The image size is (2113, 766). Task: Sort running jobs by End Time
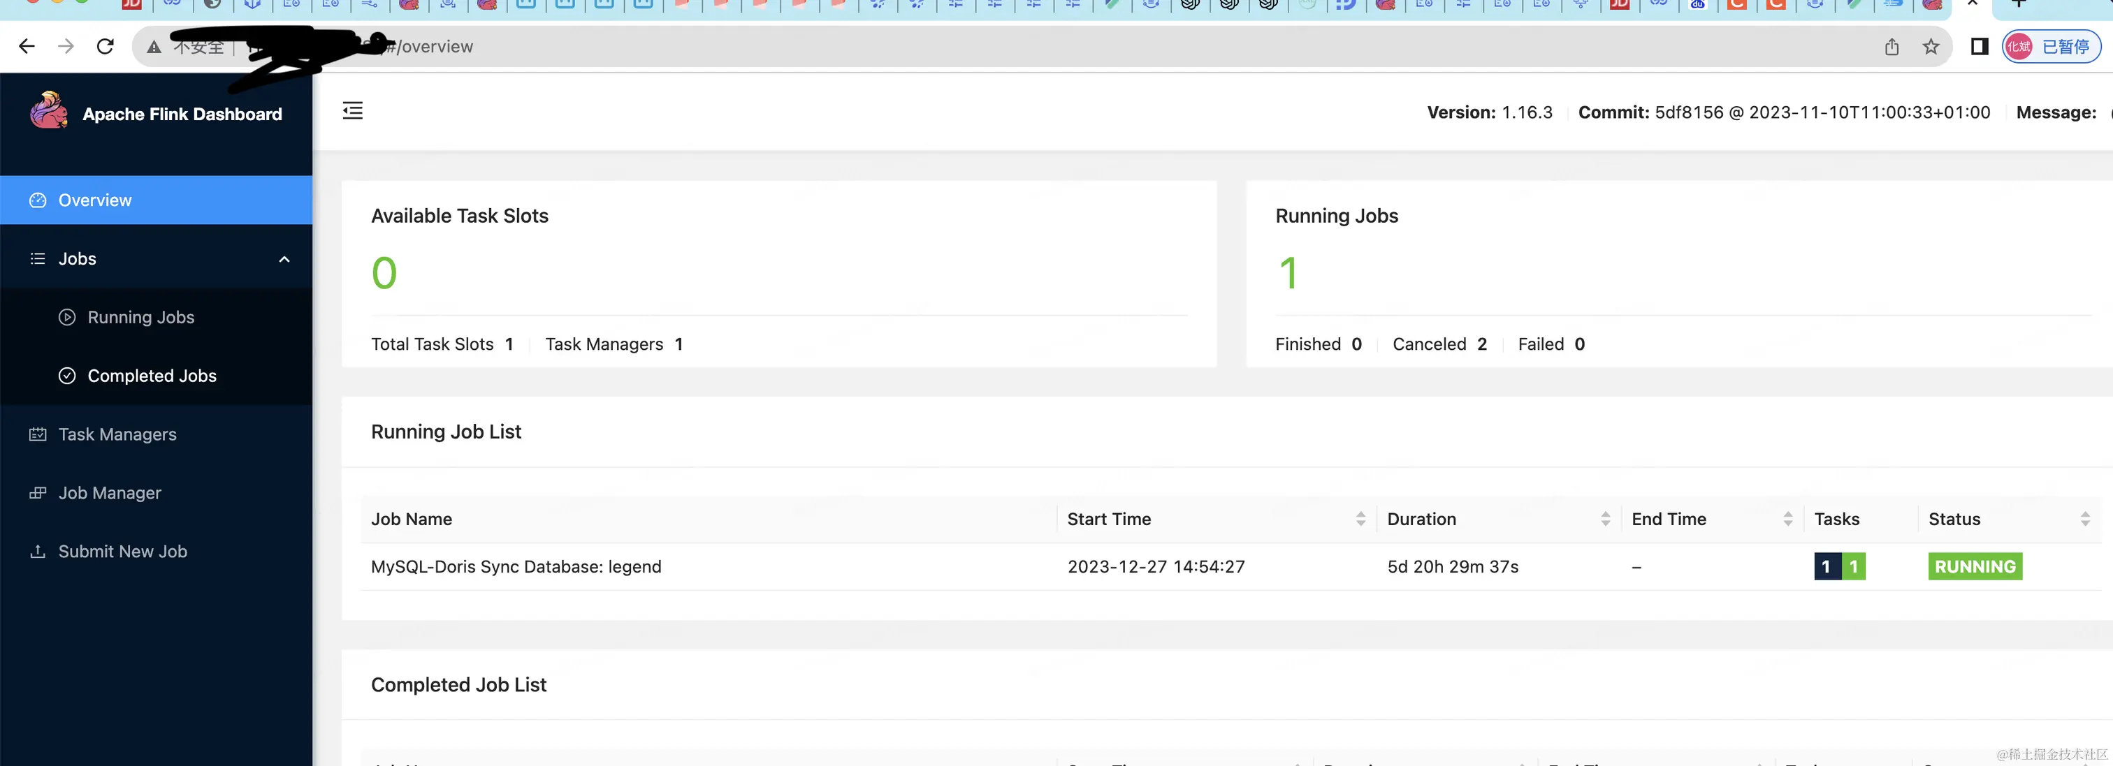tap(1787, 519)
